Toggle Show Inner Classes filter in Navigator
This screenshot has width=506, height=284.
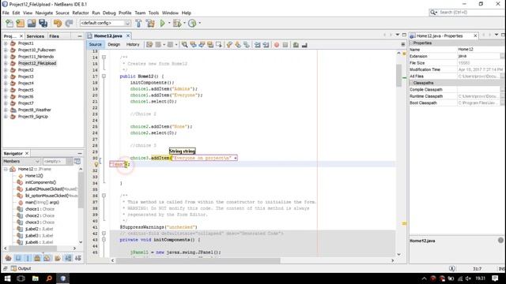tap(47, 258)
